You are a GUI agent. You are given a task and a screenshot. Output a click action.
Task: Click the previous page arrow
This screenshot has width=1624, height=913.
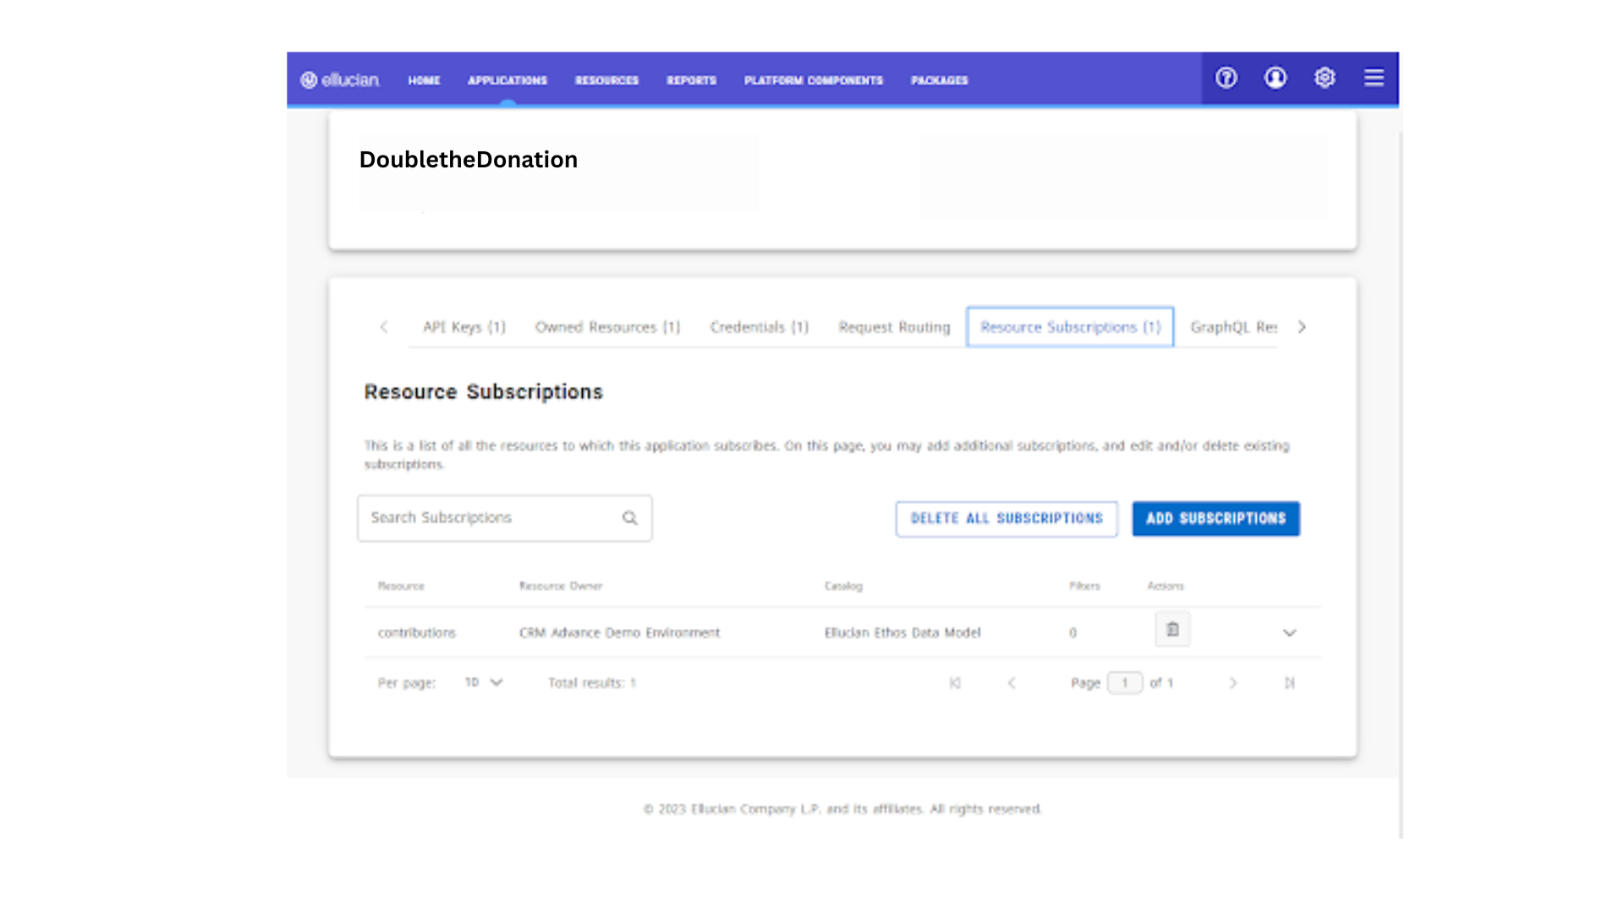pyautogui.click(x=1012, y=683)
